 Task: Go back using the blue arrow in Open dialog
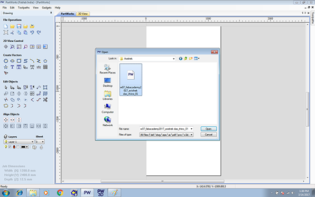[x=180, y=59]
